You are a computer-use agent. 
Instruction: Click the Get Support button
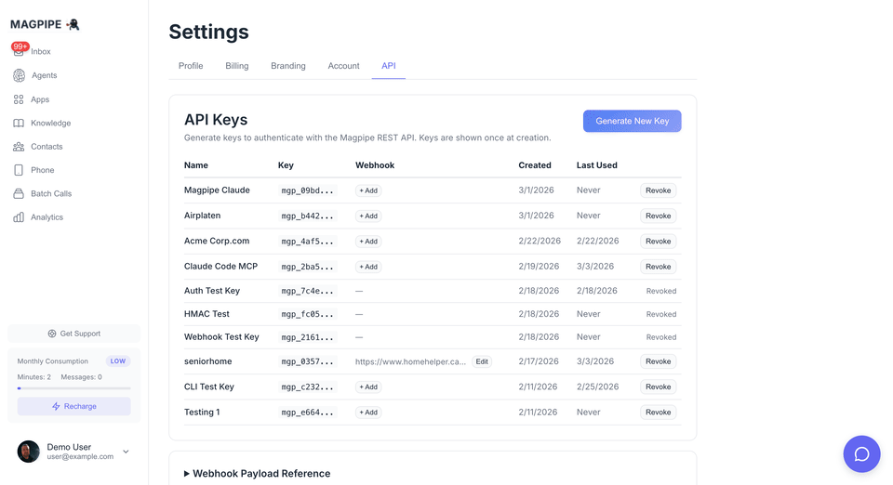point(74,334)
